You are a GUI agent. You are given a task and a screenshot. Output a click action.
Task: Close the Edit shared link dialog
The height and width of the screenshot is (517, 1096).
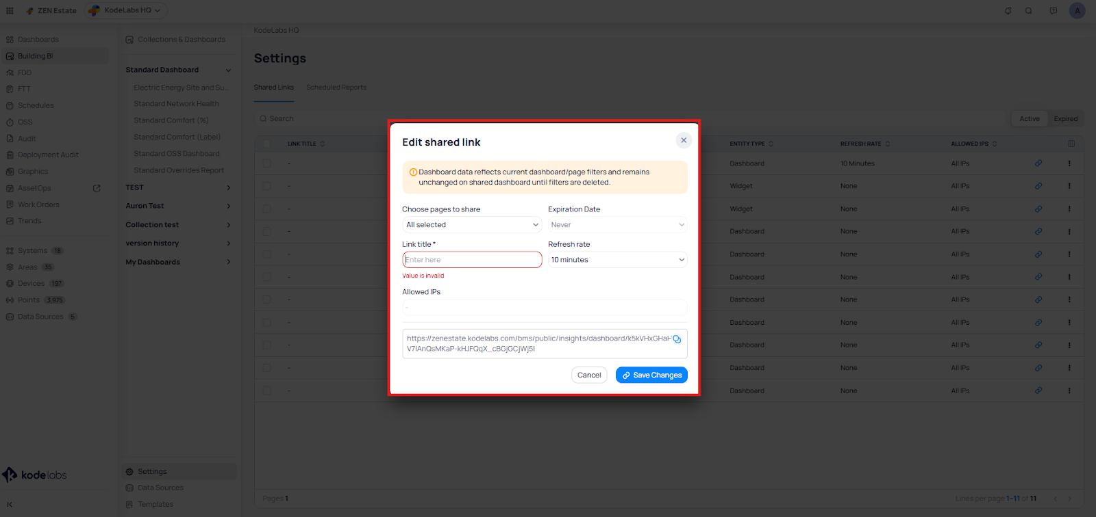[683, 140]
